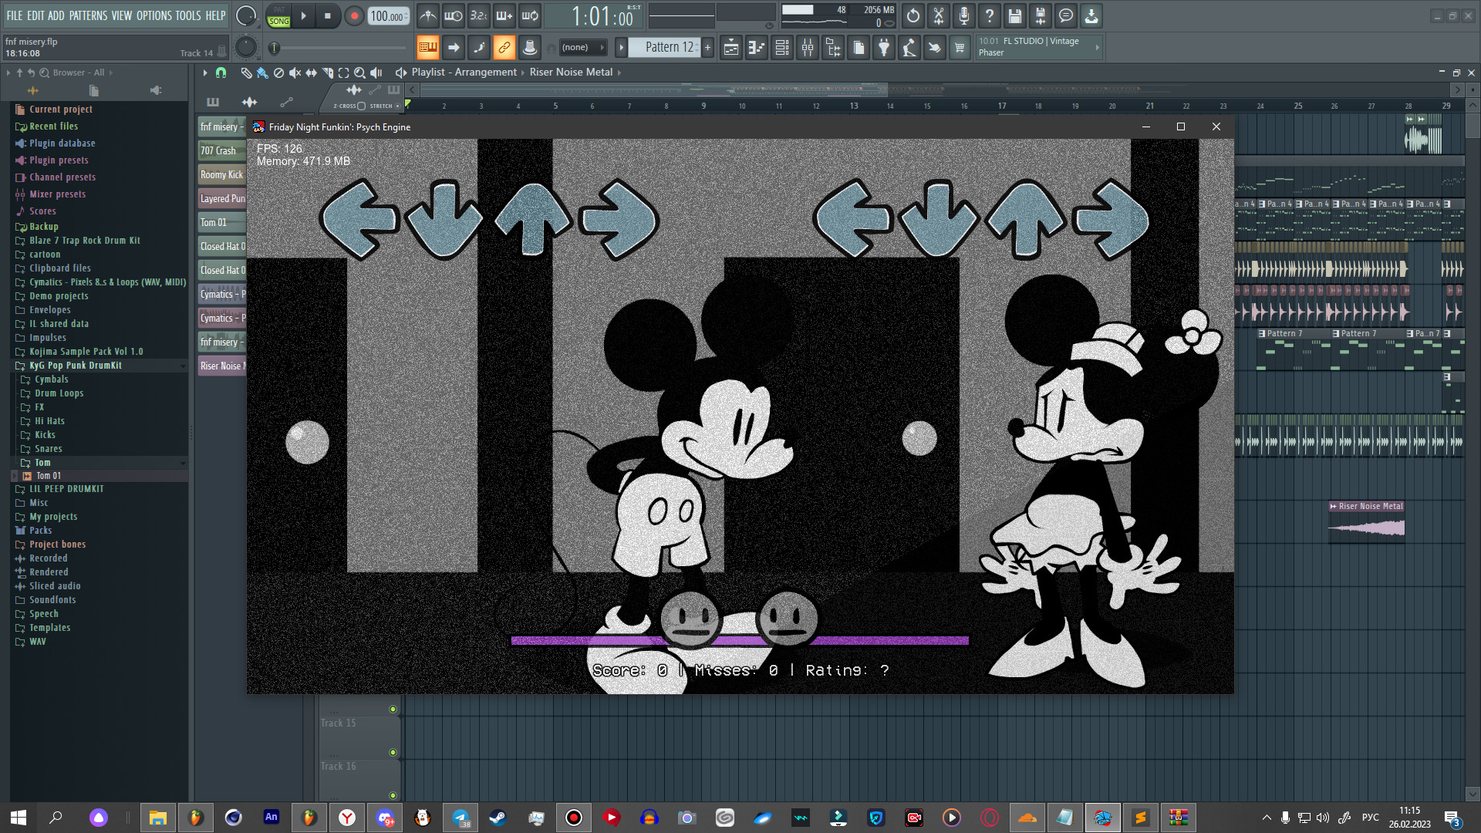Image resolution: width=1481 pixels, height=833 pixels.
Task: Toggle snap magnet in the Playlist toolbar
Action: [x=221, y=72]
